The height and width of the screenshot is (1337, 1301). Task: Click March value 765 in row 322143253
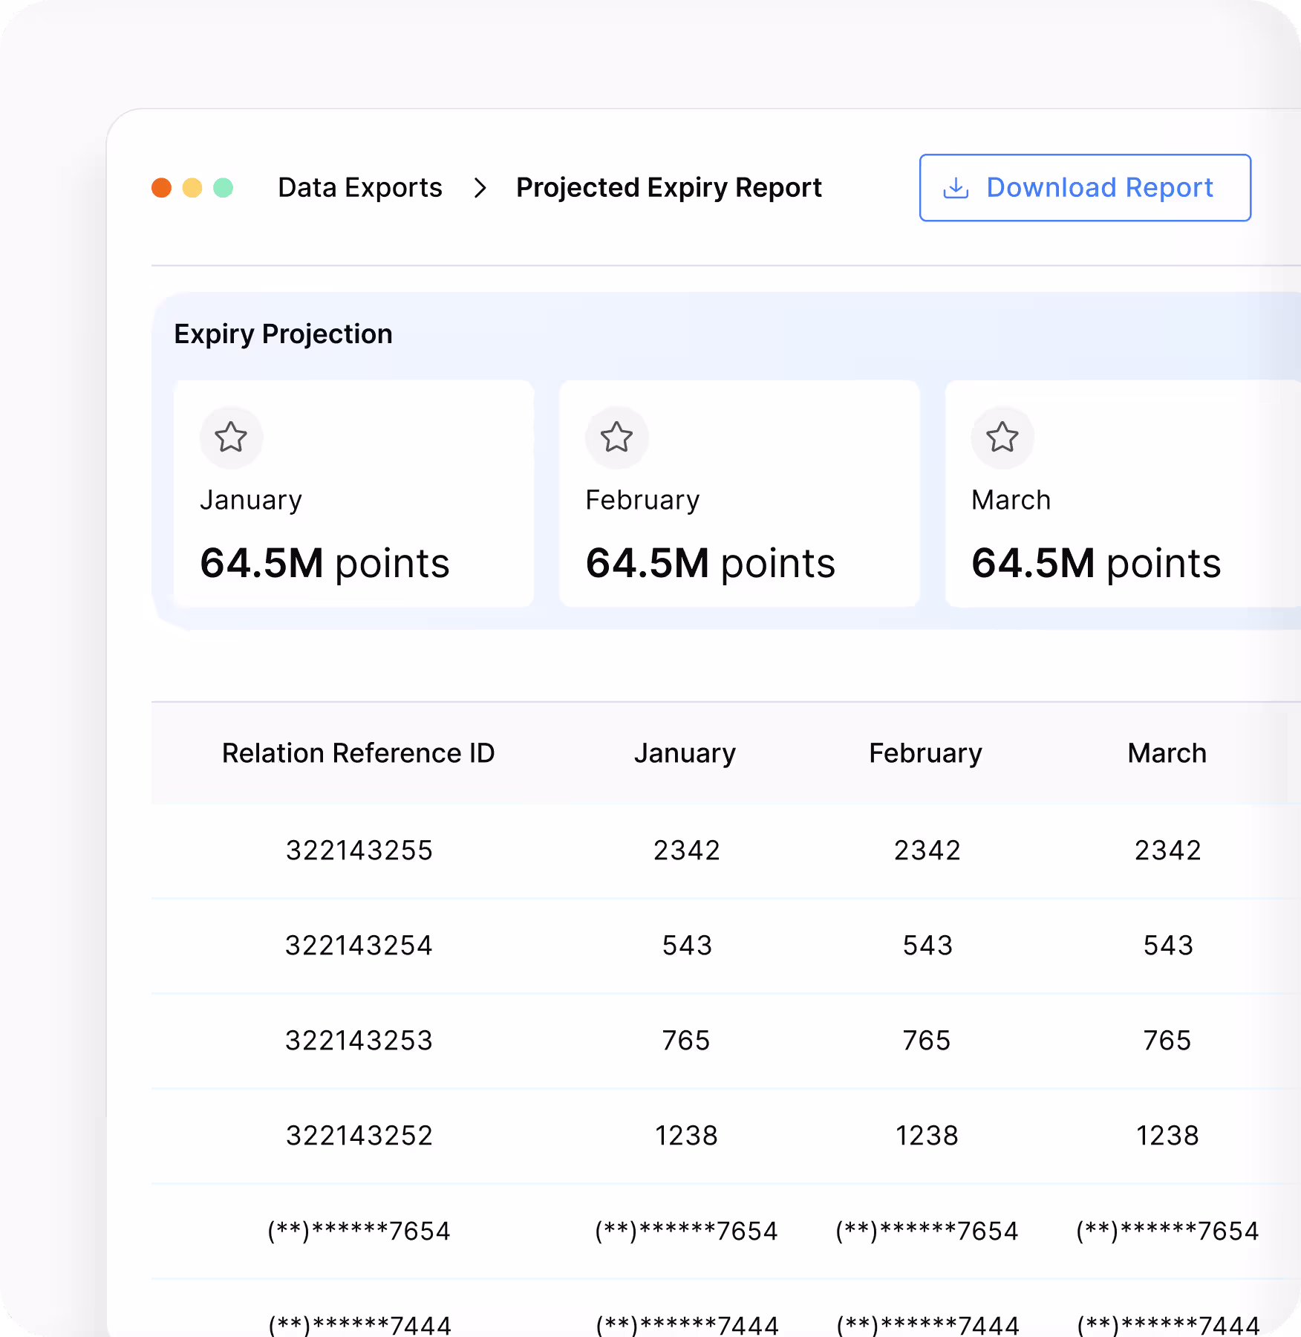point(1167,1041)
